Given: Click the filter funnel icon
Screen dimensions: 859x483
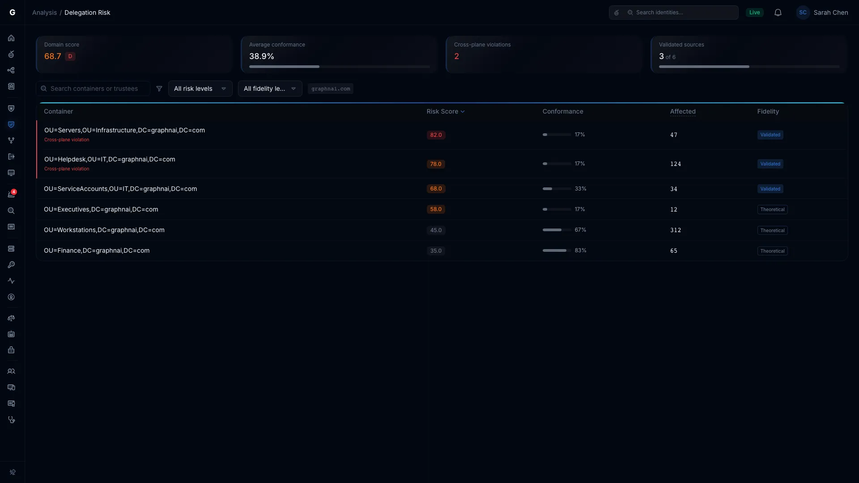Looking at the screenshot, I should click(x=159, y=89).
